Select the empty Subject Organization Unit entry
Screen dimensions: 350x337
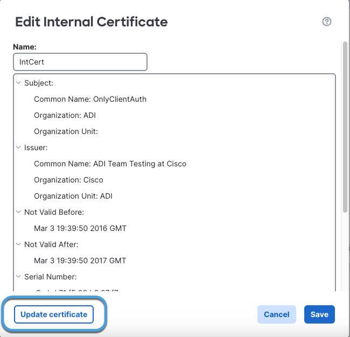tap(66, 131)
